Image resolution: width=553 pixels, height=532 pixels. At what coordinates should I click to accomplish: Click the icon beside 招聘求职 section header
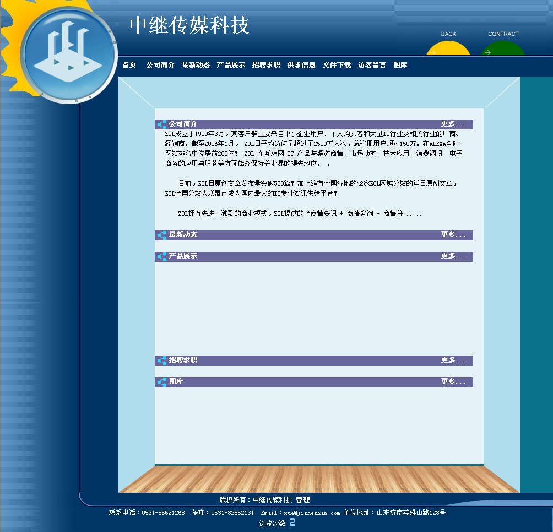coord(162,361)
